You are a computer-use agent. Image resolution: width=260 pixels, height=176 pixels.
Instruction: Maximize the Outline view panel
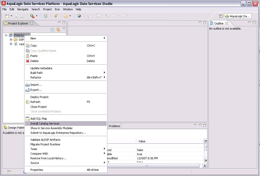coord(254,23)
